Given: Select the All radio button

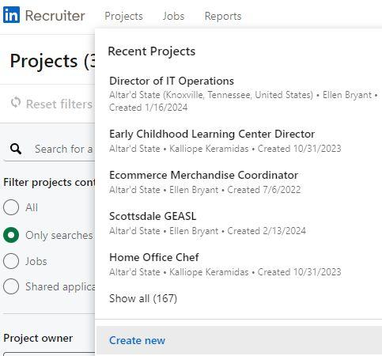Looking at the screenshot, I should click(11, 207).
